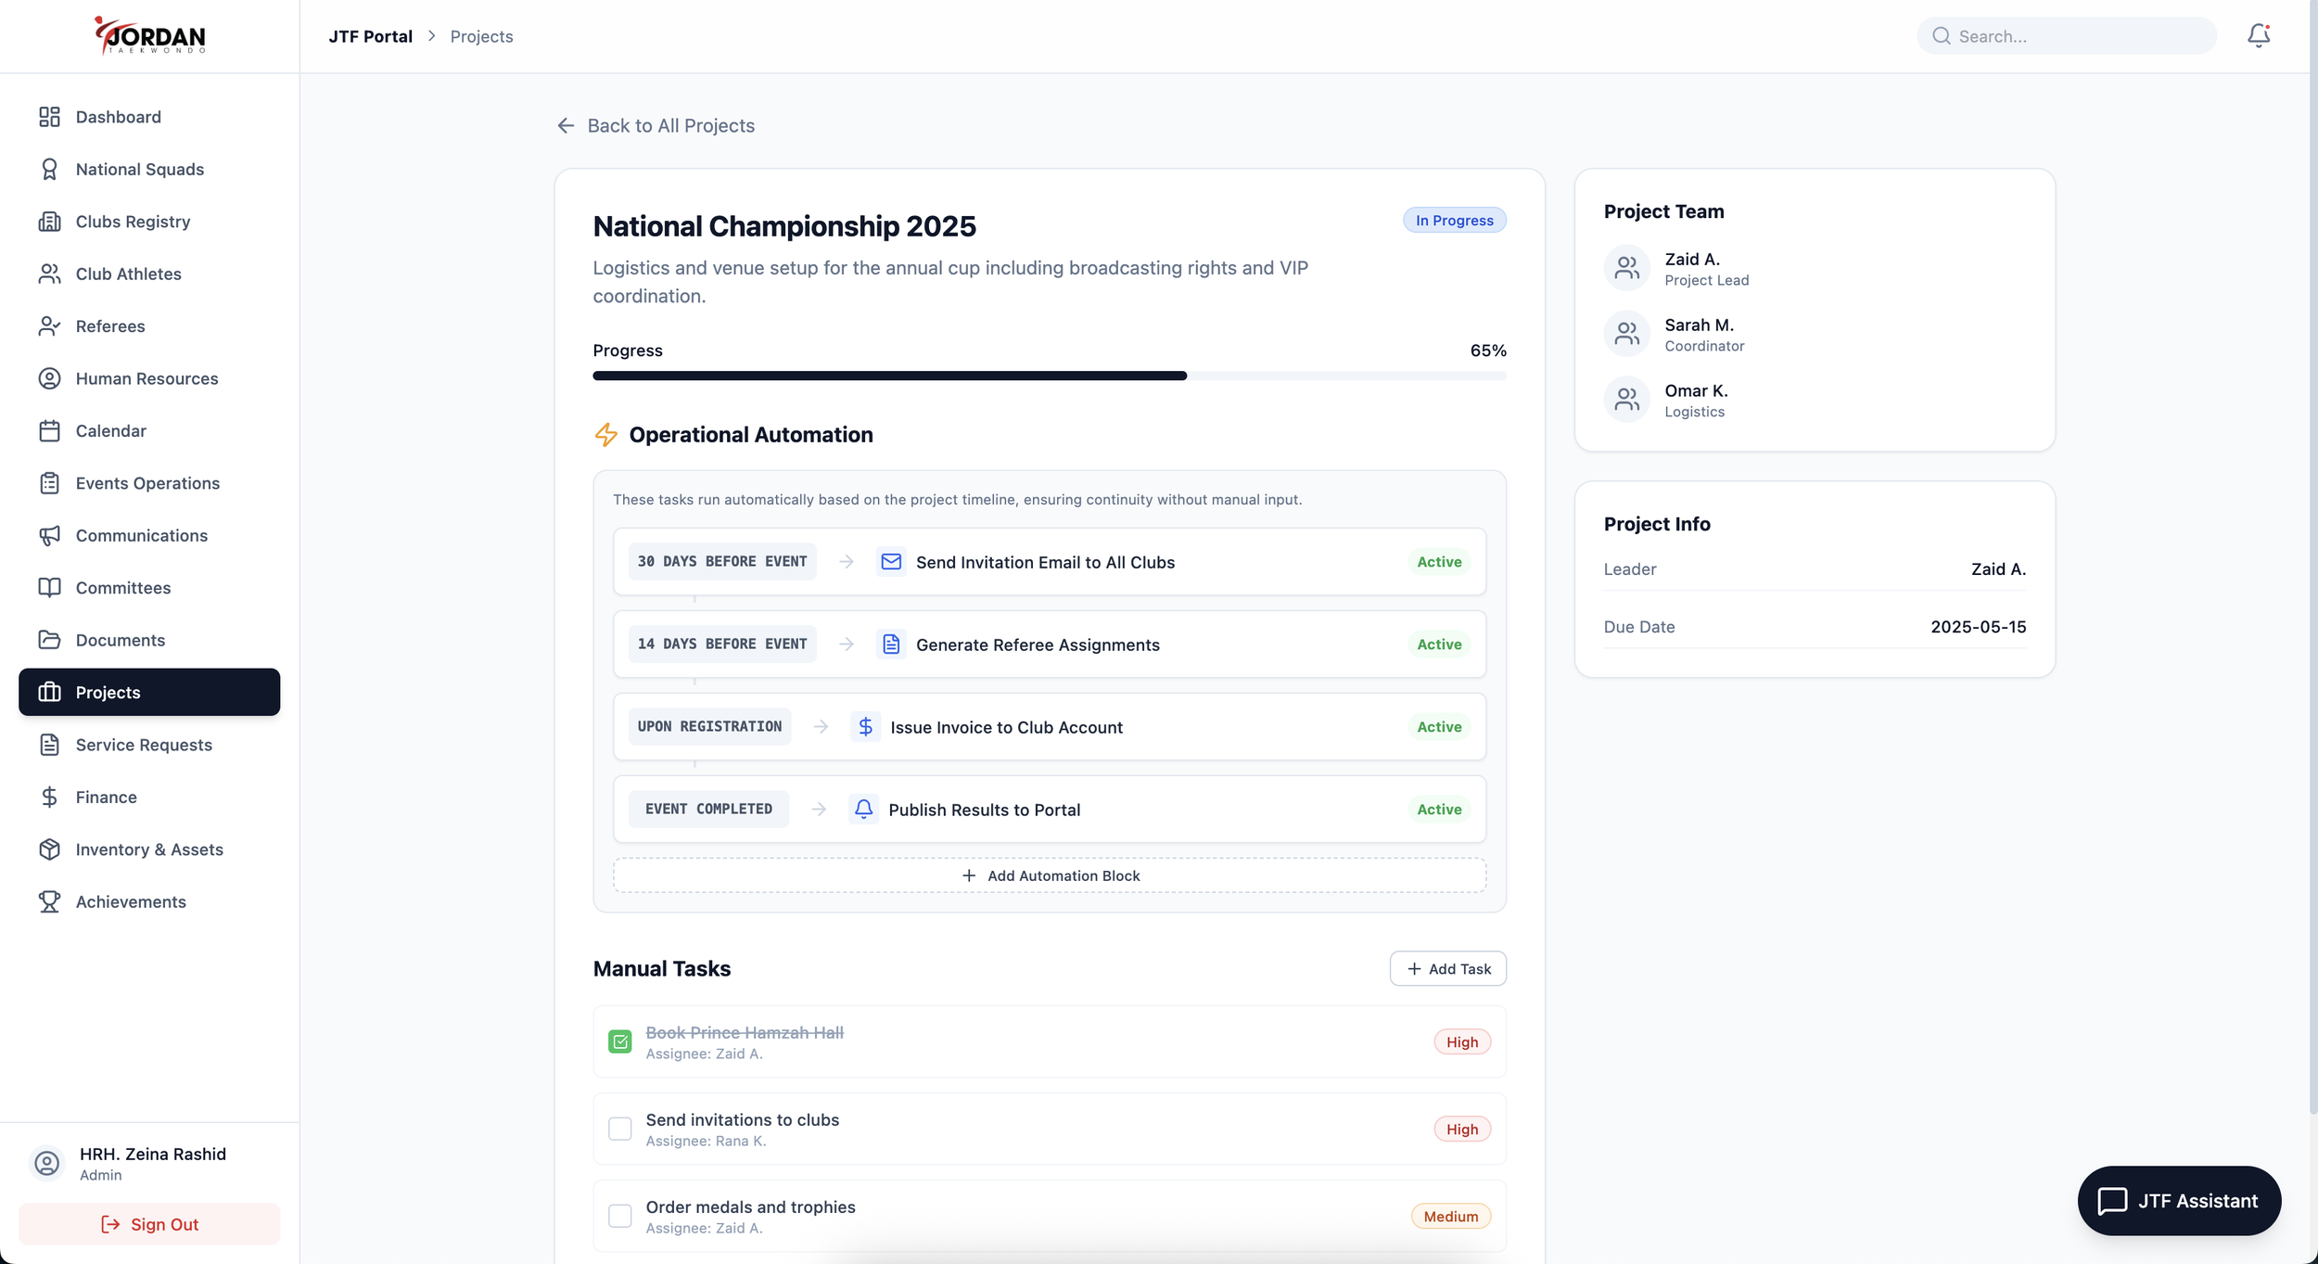Click the document icon beside Generate Referee Assignments
This screenshot has width=2318, height=1264.
pyautogui.click(x=890, y=645)
